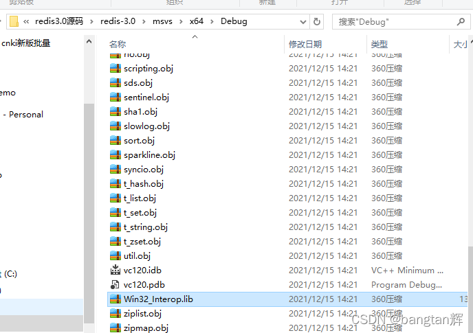Select the Win32_Interop.lib archive icon

[x=115, y=299]
